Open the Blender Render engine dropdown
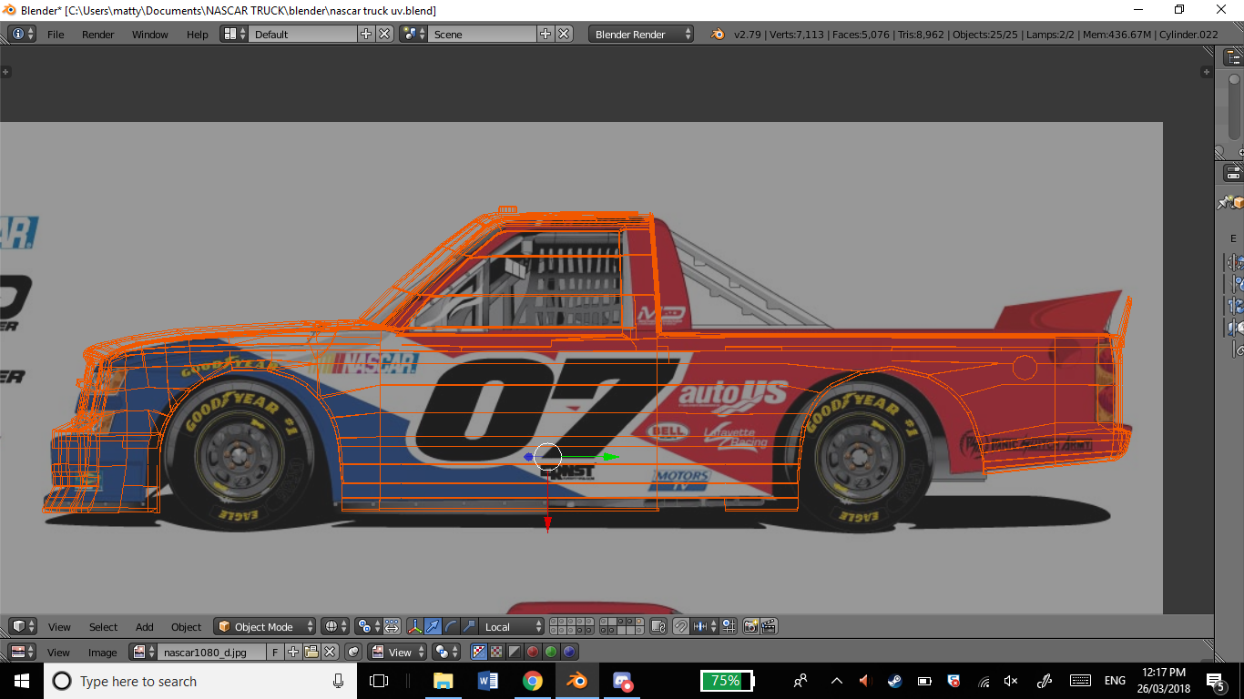The image size is (1244, 699). 641,34
